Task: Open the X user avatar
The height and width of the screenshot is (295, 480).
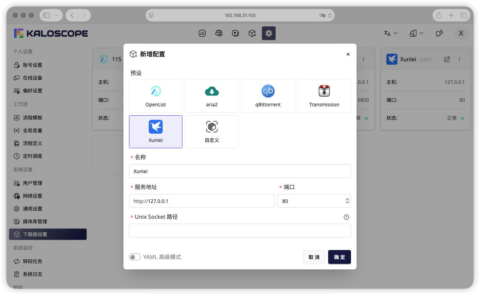Action: point(461,33)
